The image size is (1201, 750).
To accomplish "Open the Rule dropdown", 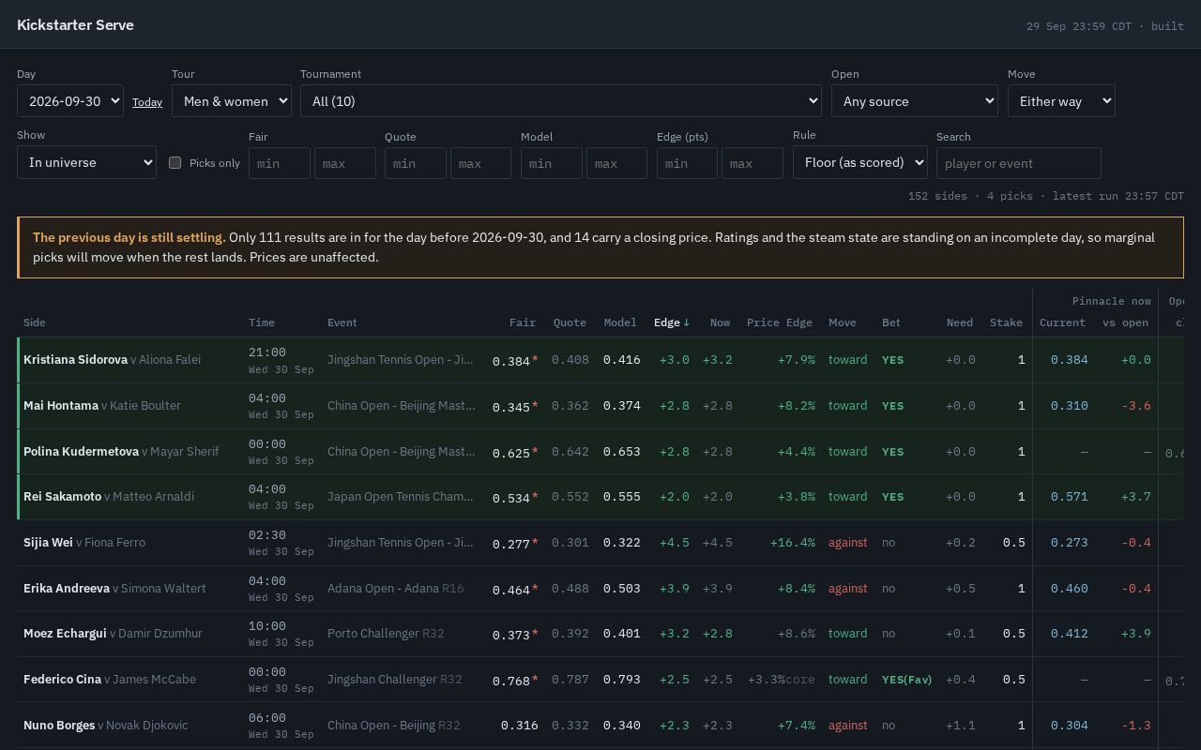I will pos(860,162).
